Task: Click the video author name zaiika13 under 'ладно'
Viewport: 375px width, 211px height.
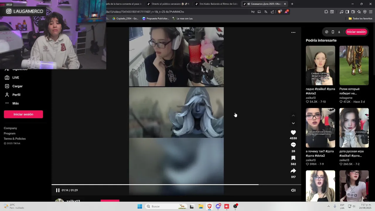Action: tap(311, 98)
